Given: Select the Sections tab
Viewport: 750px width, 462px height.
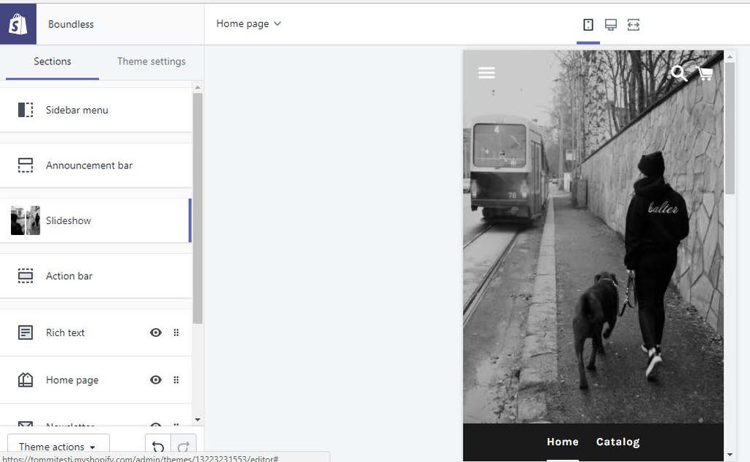Looking at the screenshot, I should coord(52,62).
